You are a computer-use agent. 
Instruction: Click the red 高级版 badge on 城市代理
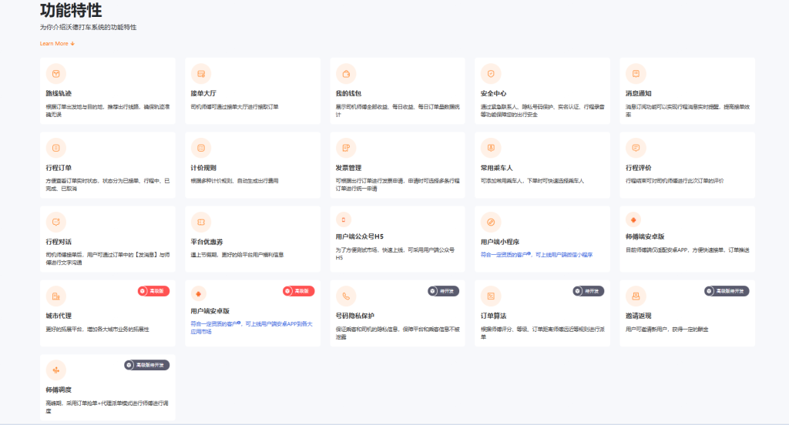tap(153, 291)
